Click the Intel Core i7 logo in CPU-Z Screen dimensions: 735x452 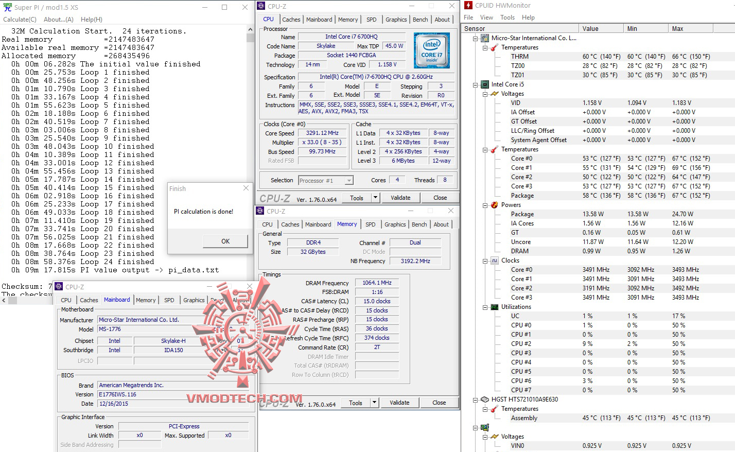[x=432, y=50]
